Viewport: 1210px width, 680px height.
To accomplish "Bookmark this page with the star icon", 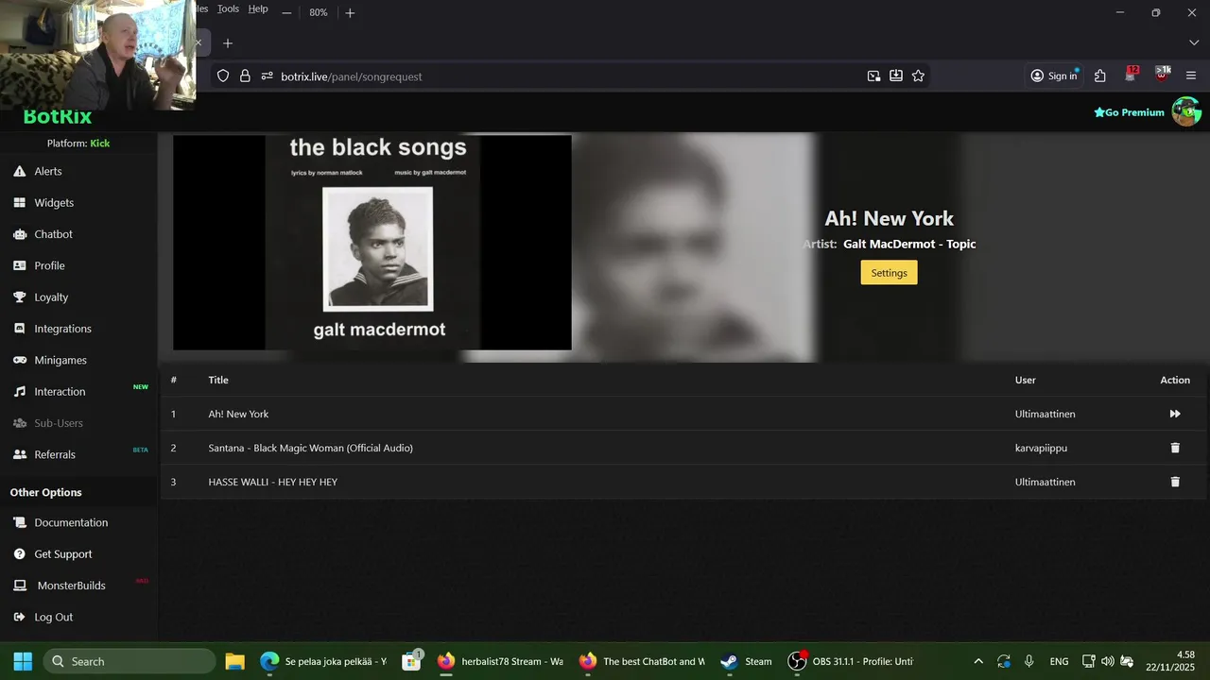I will (918, 76).
